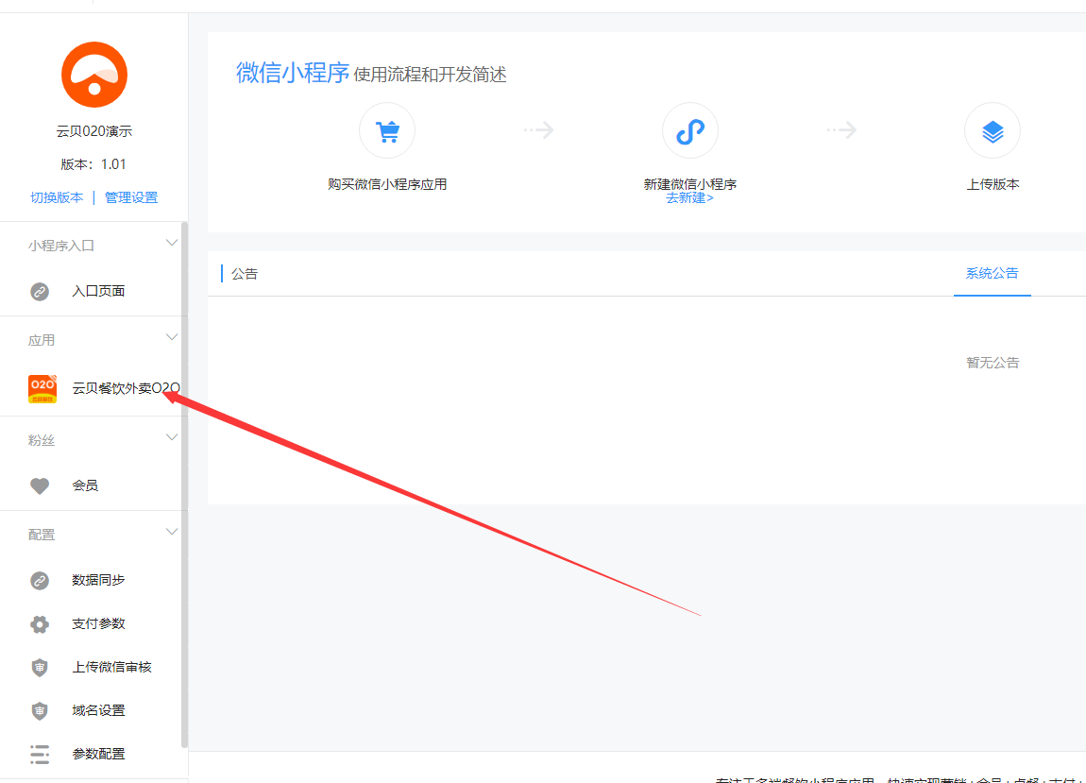
Task: Click the shopping cart icon for 购买微信小程序应用
Action: 387,130
